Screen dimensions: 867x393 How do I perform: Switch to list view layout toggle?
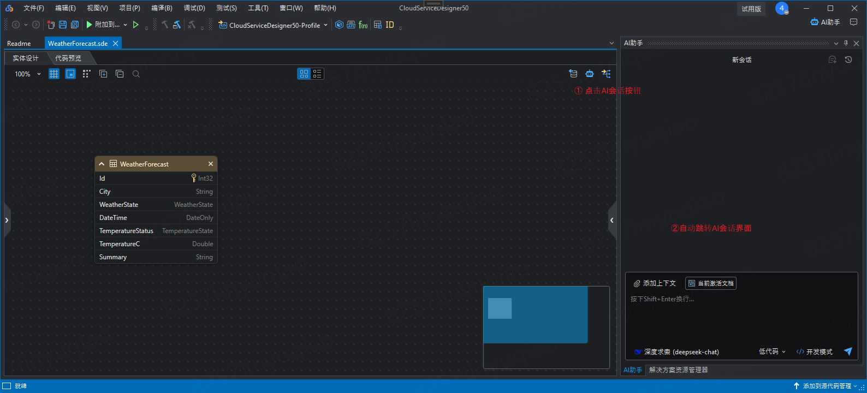[x=317, y=74]
